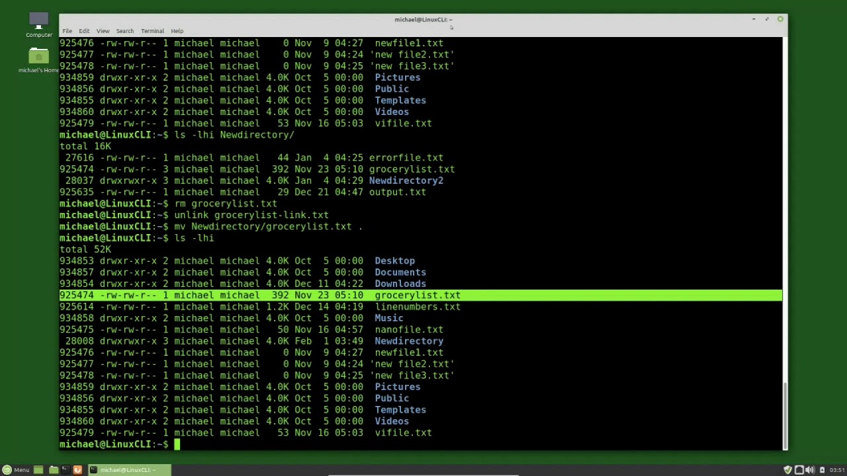Open the Terminal menu

(x=152, y=31)
